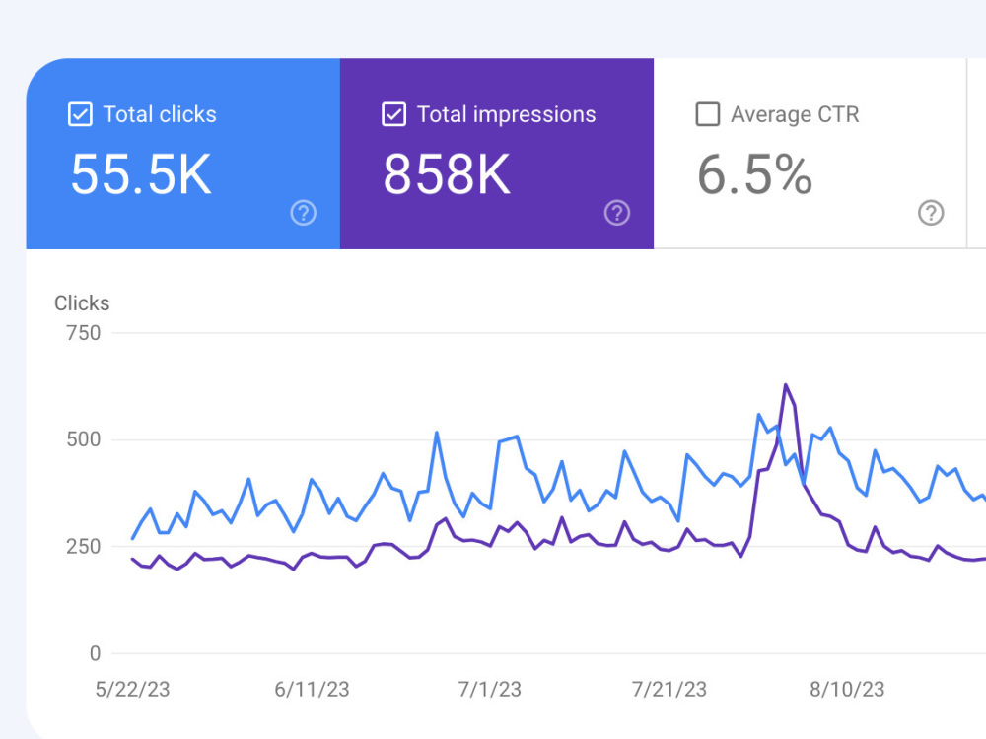
Task: Click the 55.5K total clicks value
Action: pyautogui.click(x=141, y=174)
